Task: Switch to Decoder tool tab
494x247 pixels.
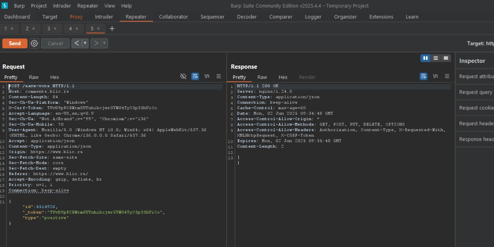Action: pos(247,17)
